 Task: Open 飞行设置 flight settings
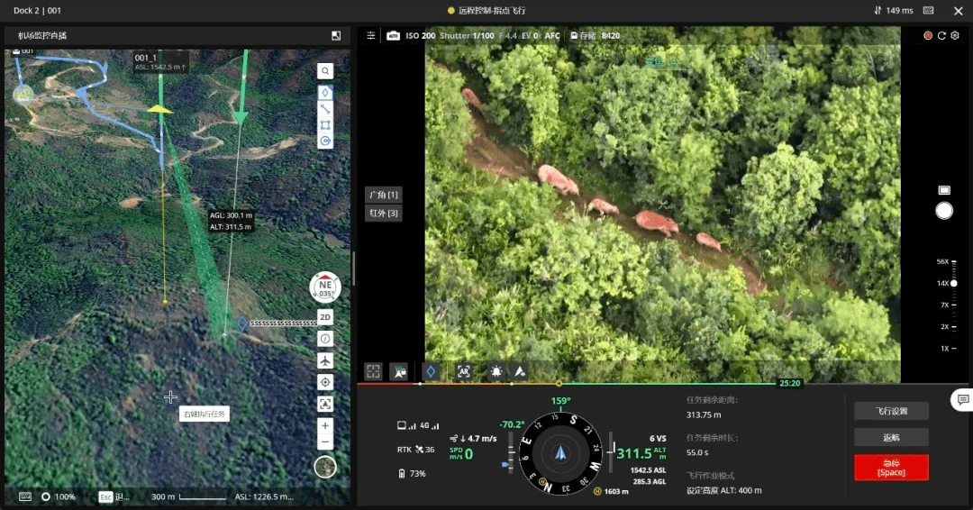pos(891,411)
